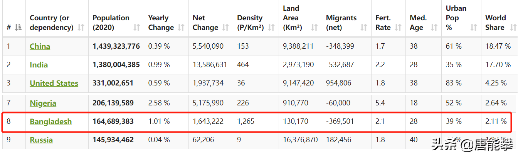Image resolution: width=518 pixels, height=156 pixels.
Task: Follow the United States link
Action: [54, 83]
